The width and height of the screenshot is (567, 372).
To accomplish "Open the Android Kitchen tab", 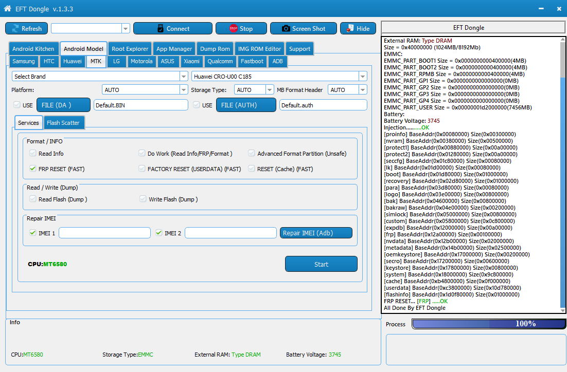I will (33, 49).
